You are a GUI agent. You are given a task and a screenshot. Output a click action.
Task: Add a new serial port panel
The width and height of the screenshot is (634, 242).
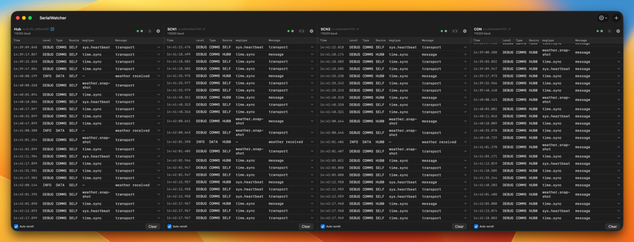(x=616, y=18)
